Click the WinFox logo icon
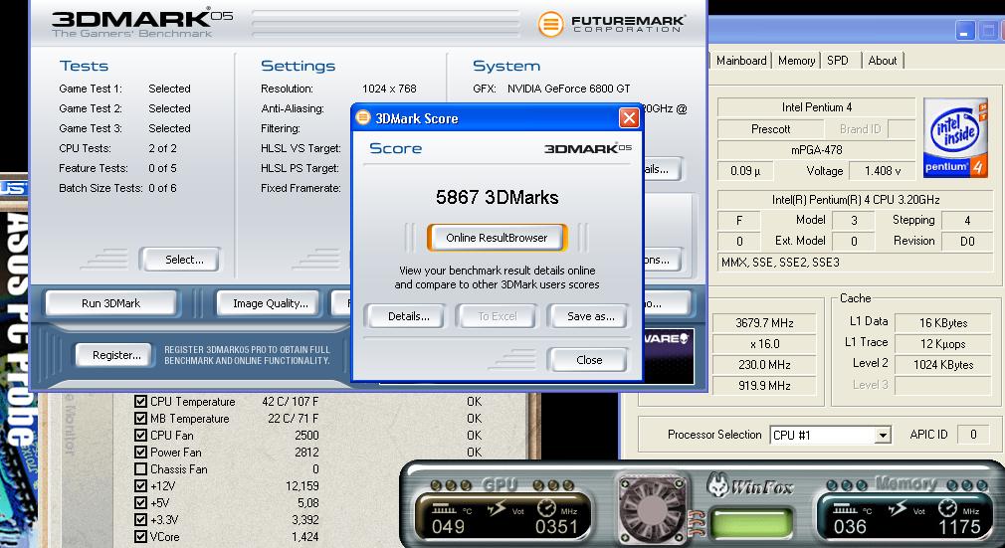 click(718, 485)
